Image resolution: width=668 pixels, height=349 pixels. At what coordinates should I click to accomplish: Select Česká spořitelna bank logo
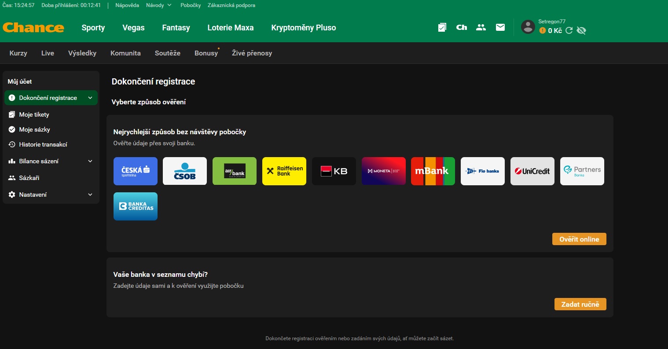pos(136,171)
